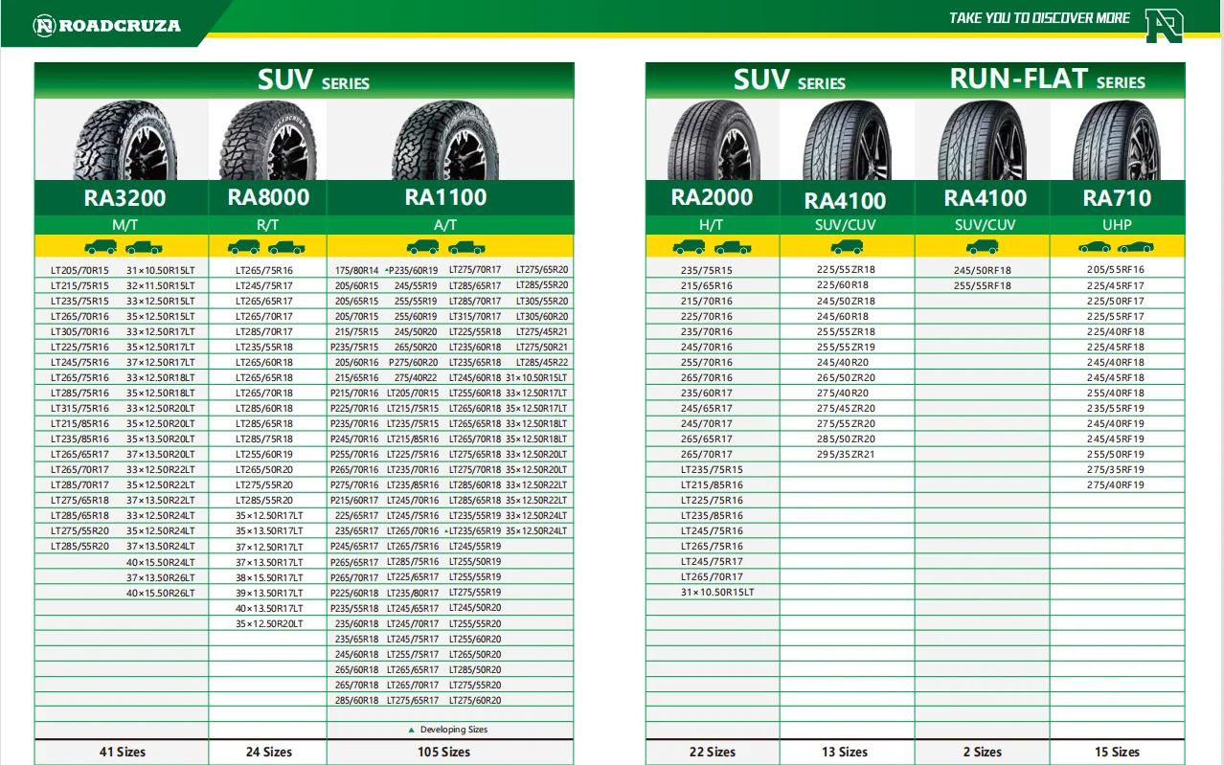1224x765 pixels.
Task: Click the 41 Sizes total label
Action: [123, 752]
